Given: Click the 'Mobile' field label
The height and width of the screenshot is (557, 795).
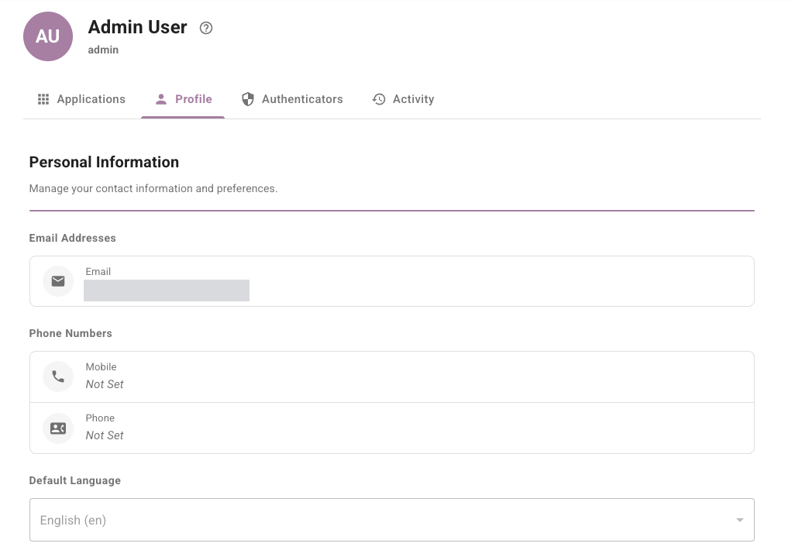Looking at the screenshot, I should (x=101, y=367).
